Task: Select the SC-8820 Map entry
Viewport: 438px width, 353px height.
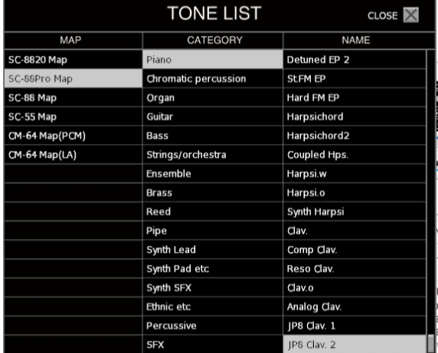Action: coord(74,60)
